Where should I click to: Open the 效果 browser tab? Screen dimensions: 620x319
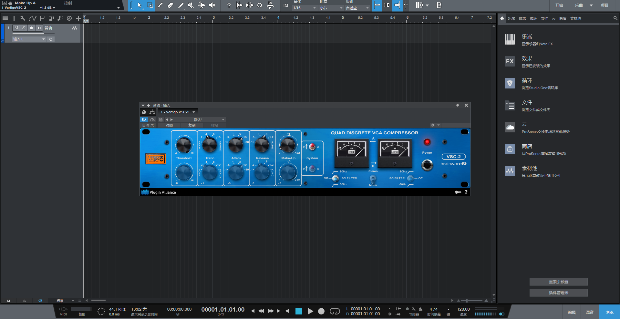point(522,18)
